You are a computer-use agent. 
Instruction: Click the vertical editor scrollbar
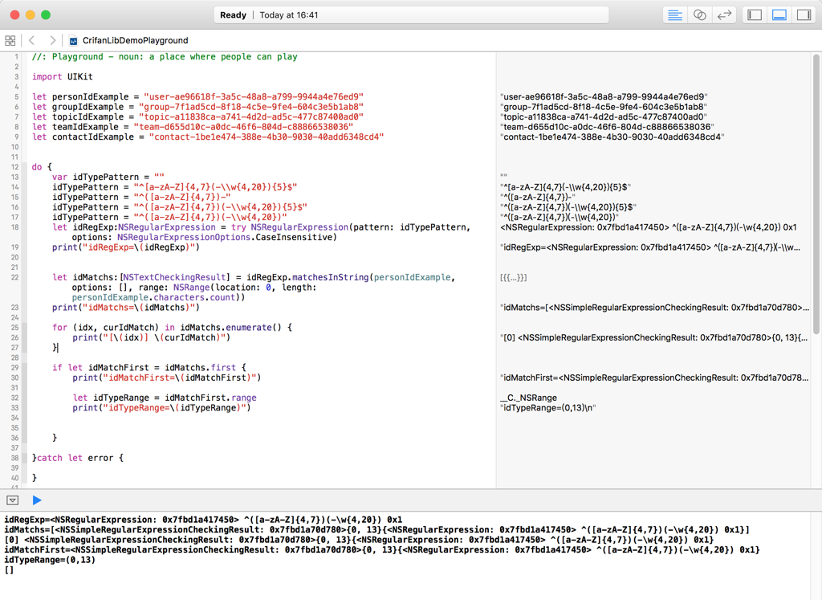(x=816, y=194)
